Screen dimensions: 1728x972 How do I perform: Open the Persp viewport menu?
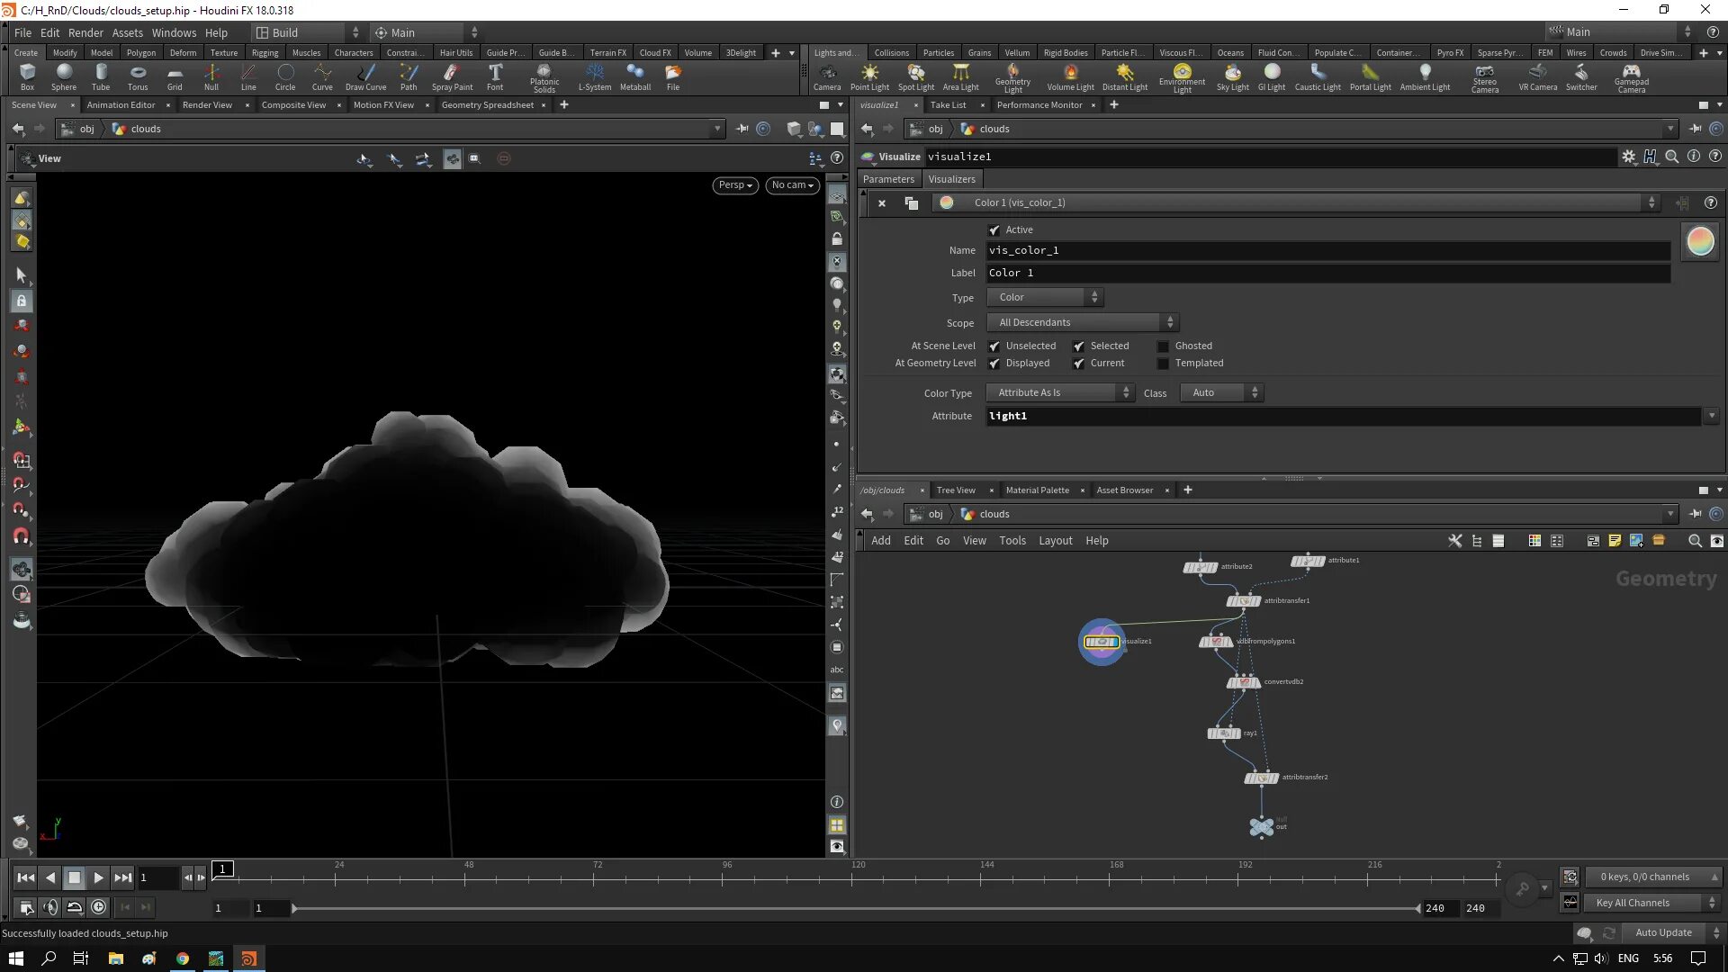point(734,185)
